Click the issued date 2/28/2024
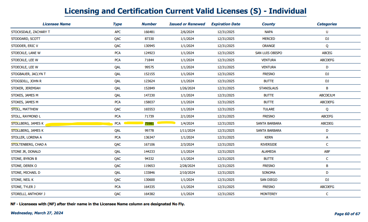The image size is (368, 222). tap(187, 166)
